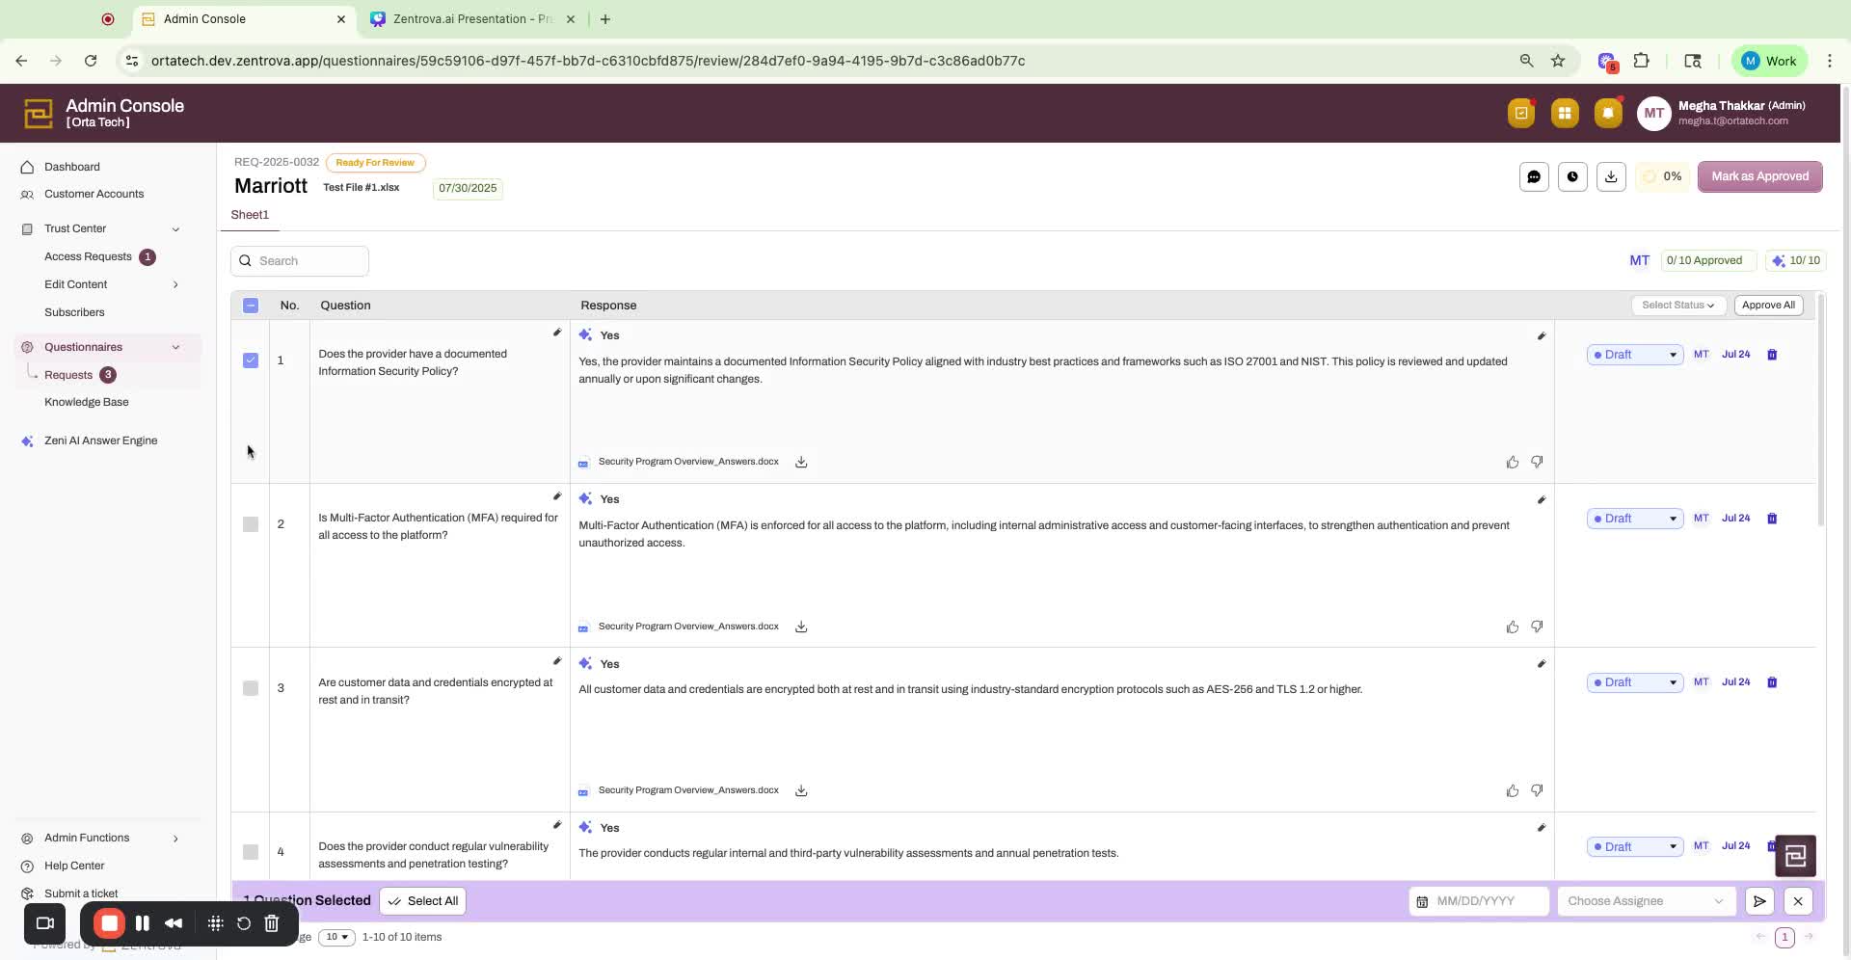
Task: Check the checkbox for question 2
Action: click(x=251, y=524)
